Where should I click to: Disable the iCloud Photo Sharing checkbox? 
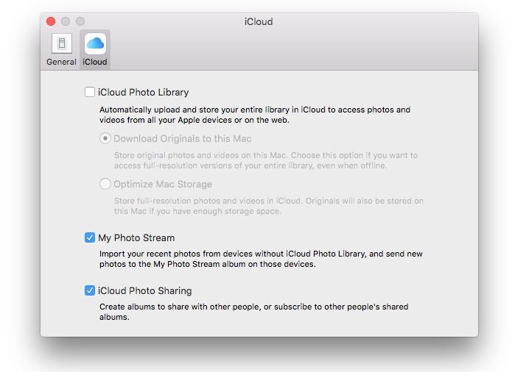click(89, 290)
